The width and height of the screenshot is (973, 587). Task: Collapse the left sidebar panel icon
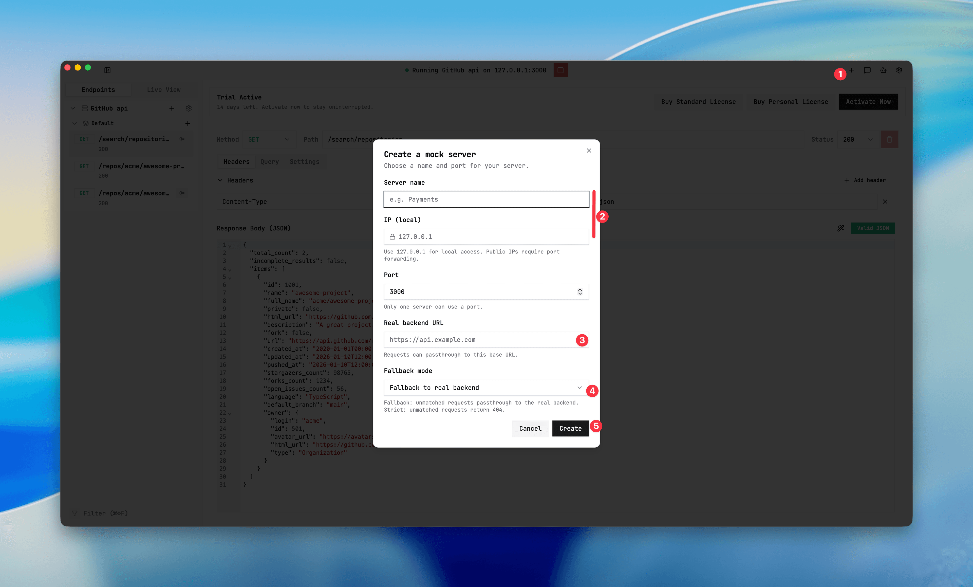[x=107, y=70]
